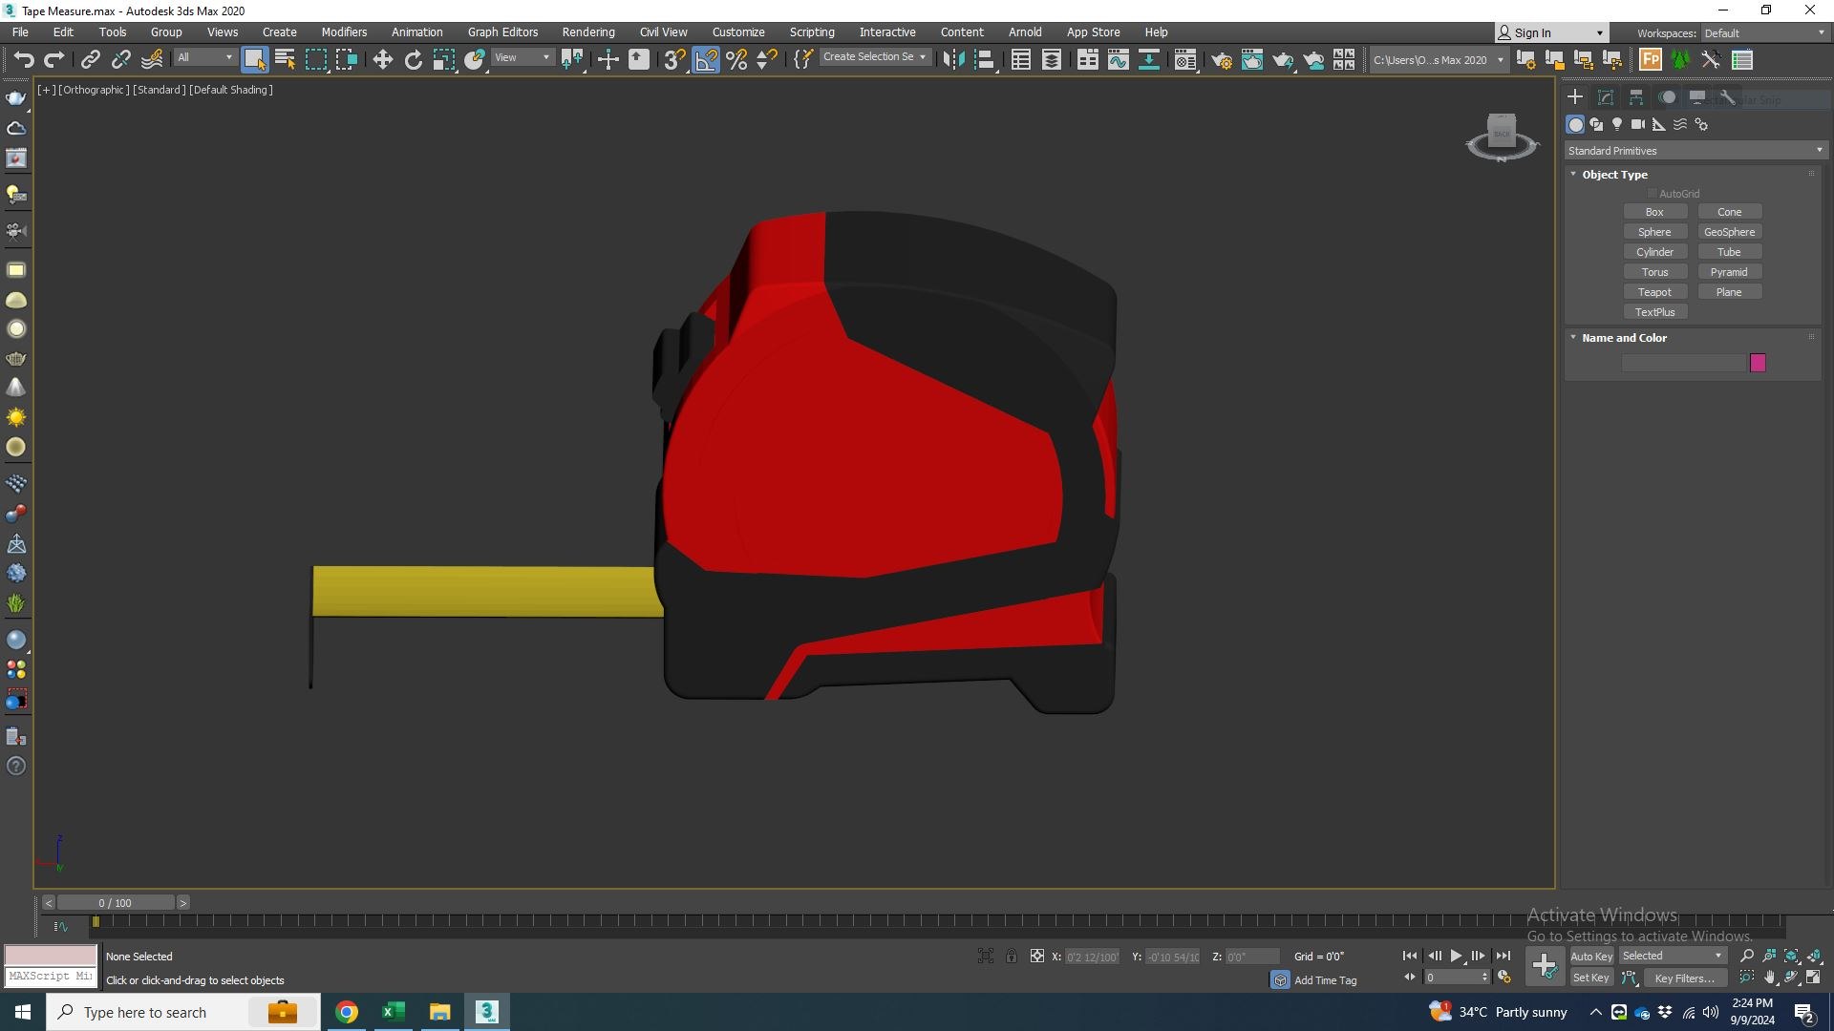Click the Select and Link chain icon
This screenshot has height=1031, width=1834.
(91, 60)
